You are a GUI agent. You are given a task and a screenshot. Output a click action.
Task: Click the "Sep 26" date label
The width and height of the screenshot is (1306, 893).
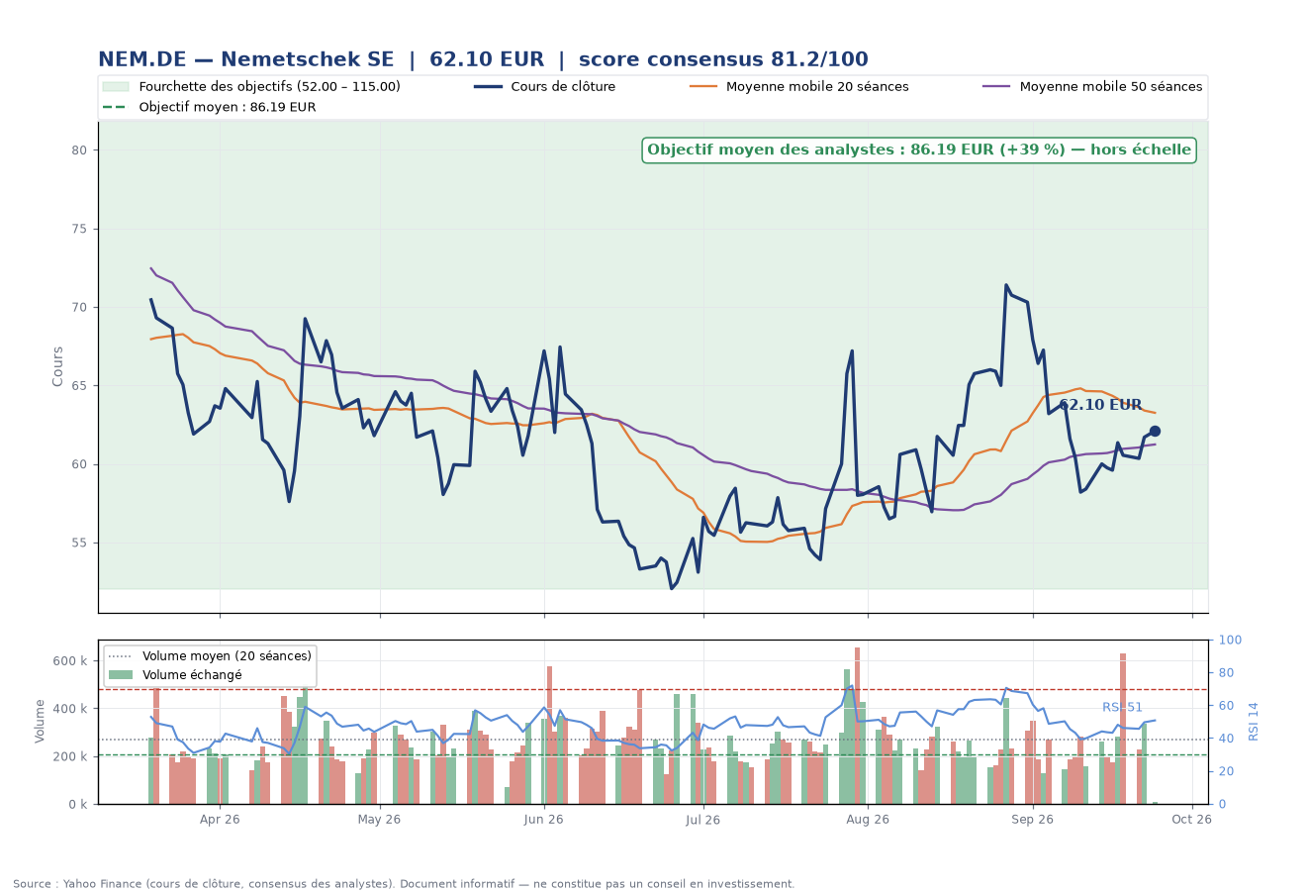(x=1033, y=820)
